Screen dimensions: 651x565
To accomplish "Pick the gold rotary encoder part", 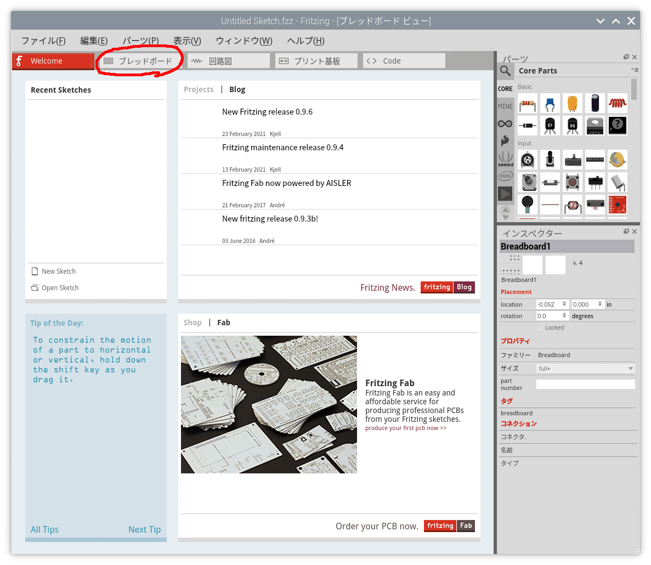I will (x=618, y=160).
